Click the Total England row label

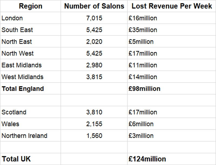(x=23, y=89)
